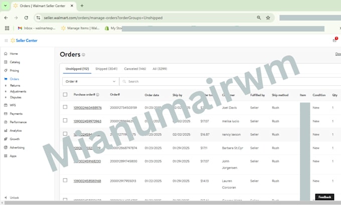Click the site information icon in address bar
341x205 pixels.
click(38, 18)
